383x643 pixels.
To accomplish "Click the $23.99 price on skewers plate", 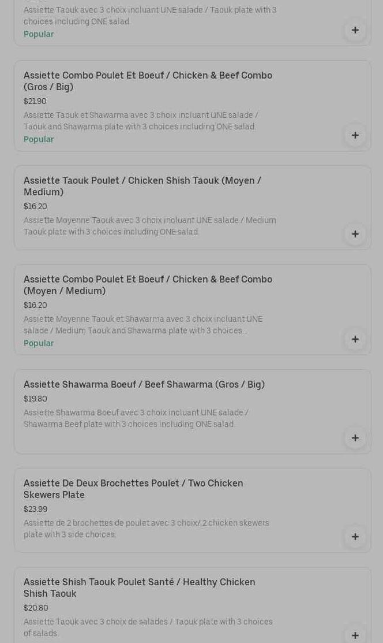I will (x=35, y=509).
